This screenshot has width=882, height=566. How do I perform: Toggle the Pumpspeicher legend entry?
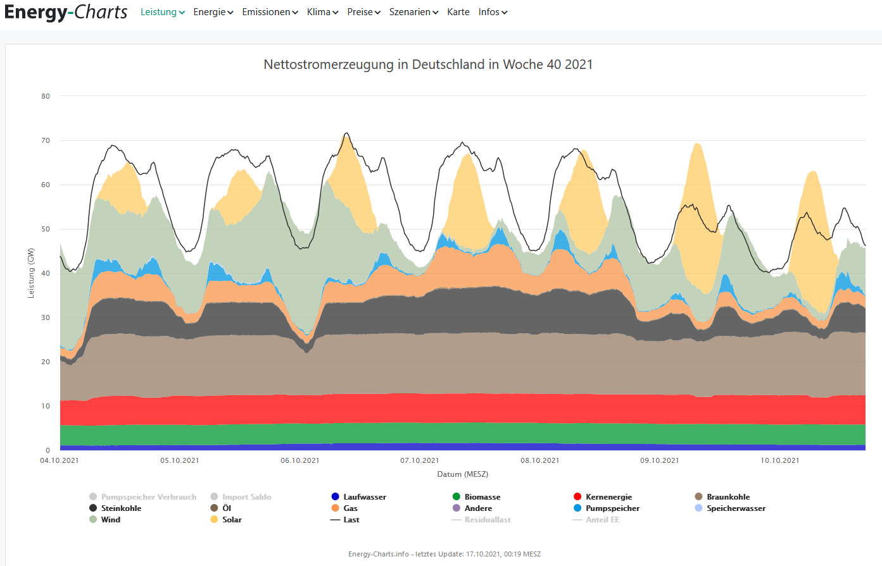tap(607, 508)
